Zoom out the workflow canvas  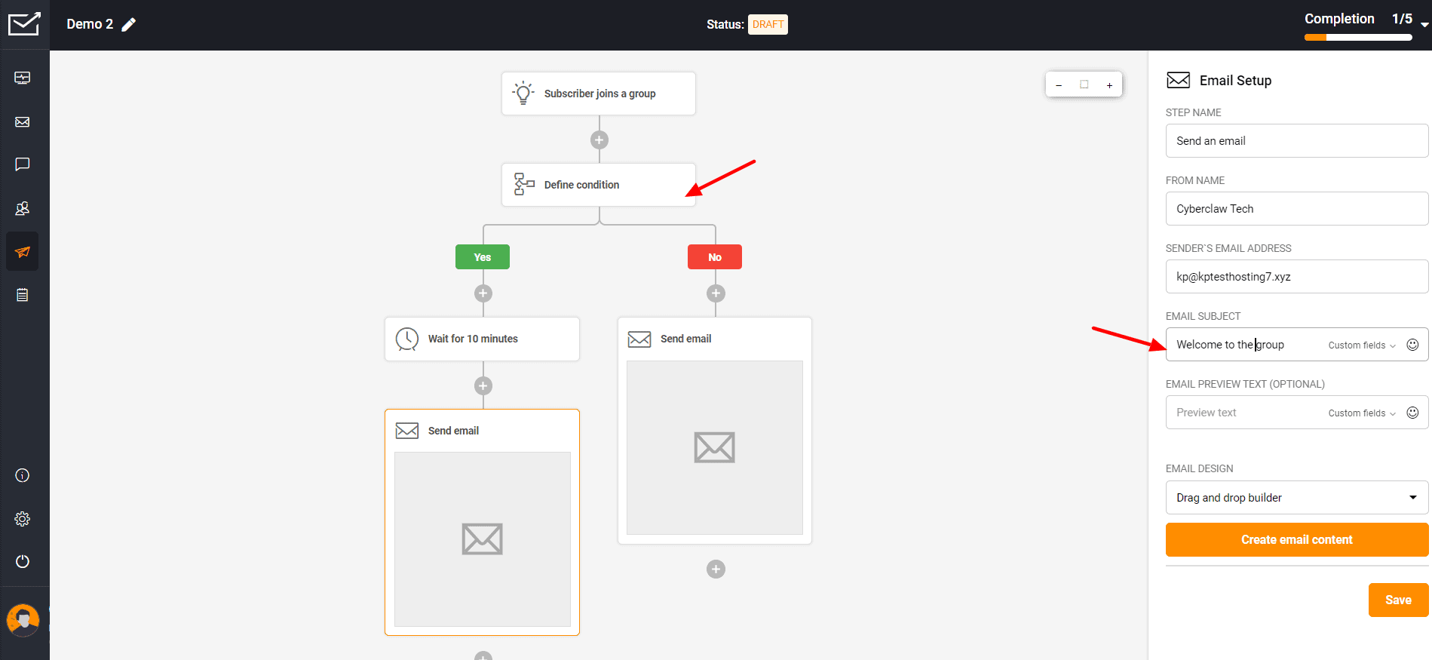coord(1059,85)
